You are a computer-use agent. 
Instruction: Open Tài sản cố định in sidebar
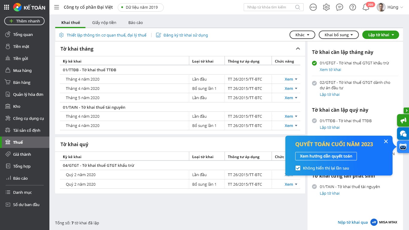25,130
